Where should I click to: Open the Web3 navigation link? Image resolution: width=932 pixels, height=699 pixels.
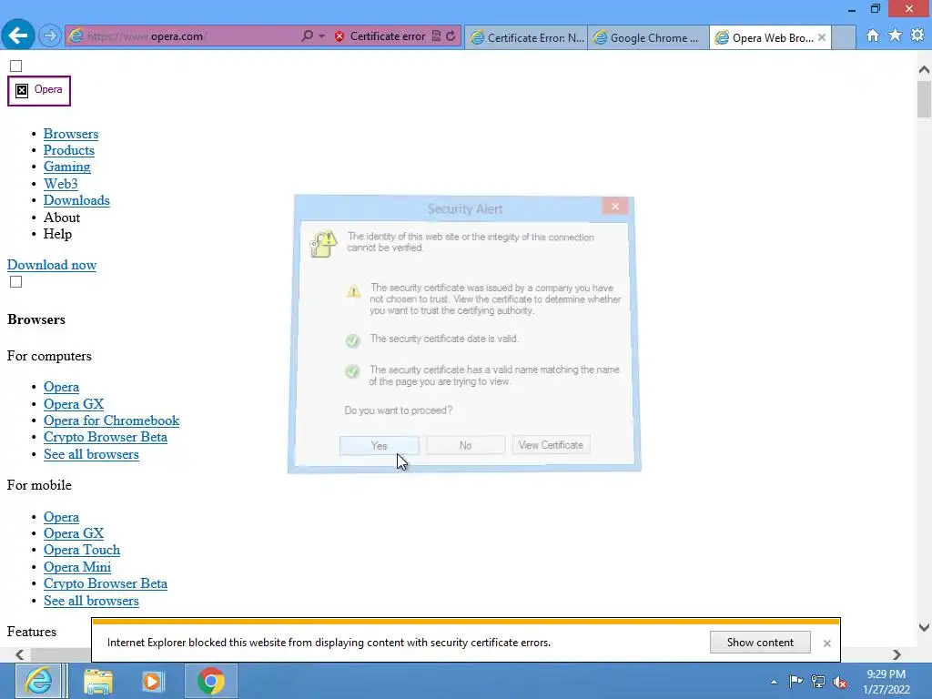tap(61, 184)
